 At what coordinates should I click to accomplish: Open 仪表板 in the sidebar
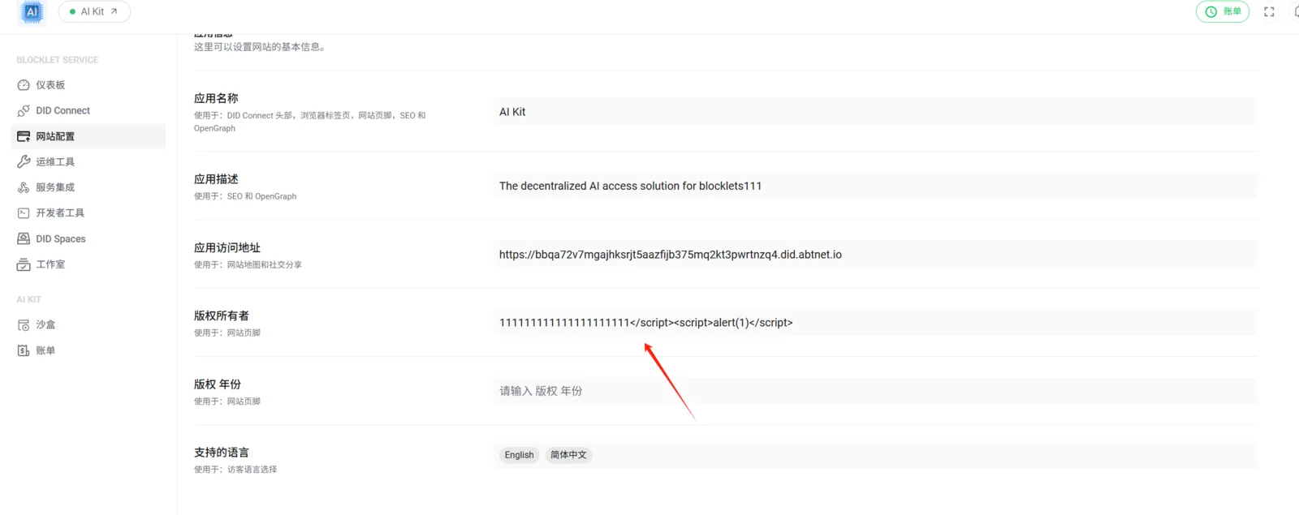coord(88,85)
